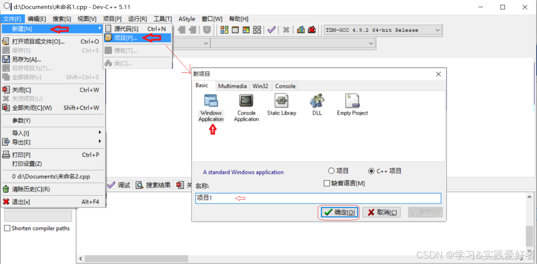The width and height of the screenshot is (537, 264).
Task: Close the 新项目 dialog with its X
Action: click(x=439, y=74)
